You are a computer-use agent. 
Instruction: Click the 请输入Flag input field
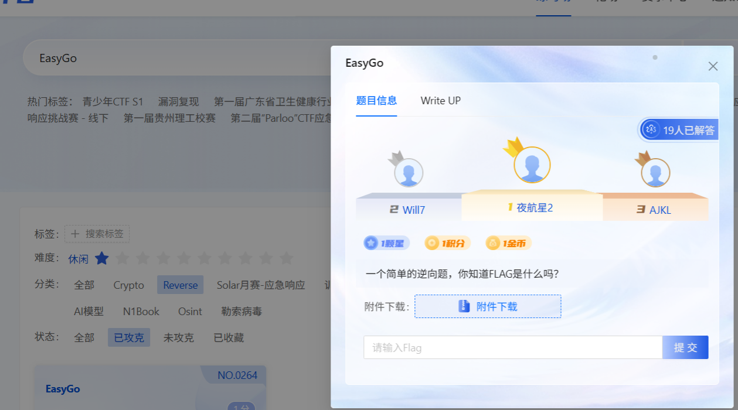[x=512, y=347]
